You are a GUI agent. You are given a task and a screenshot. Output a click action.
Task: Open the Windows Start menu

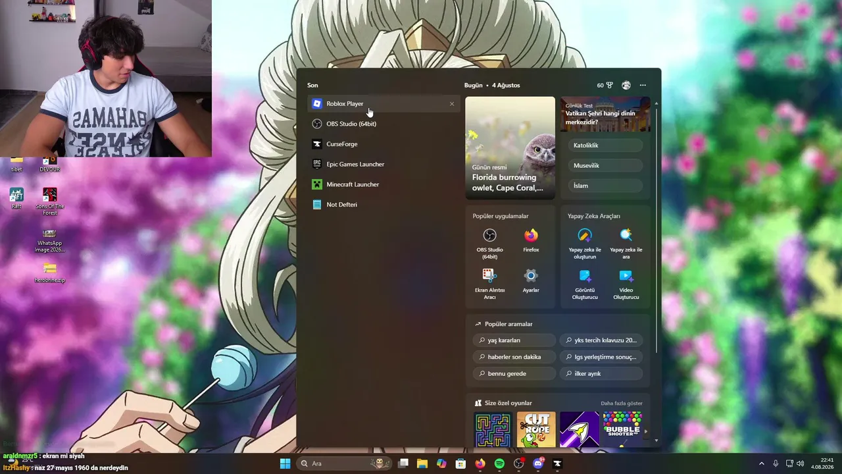click(285, 463)
